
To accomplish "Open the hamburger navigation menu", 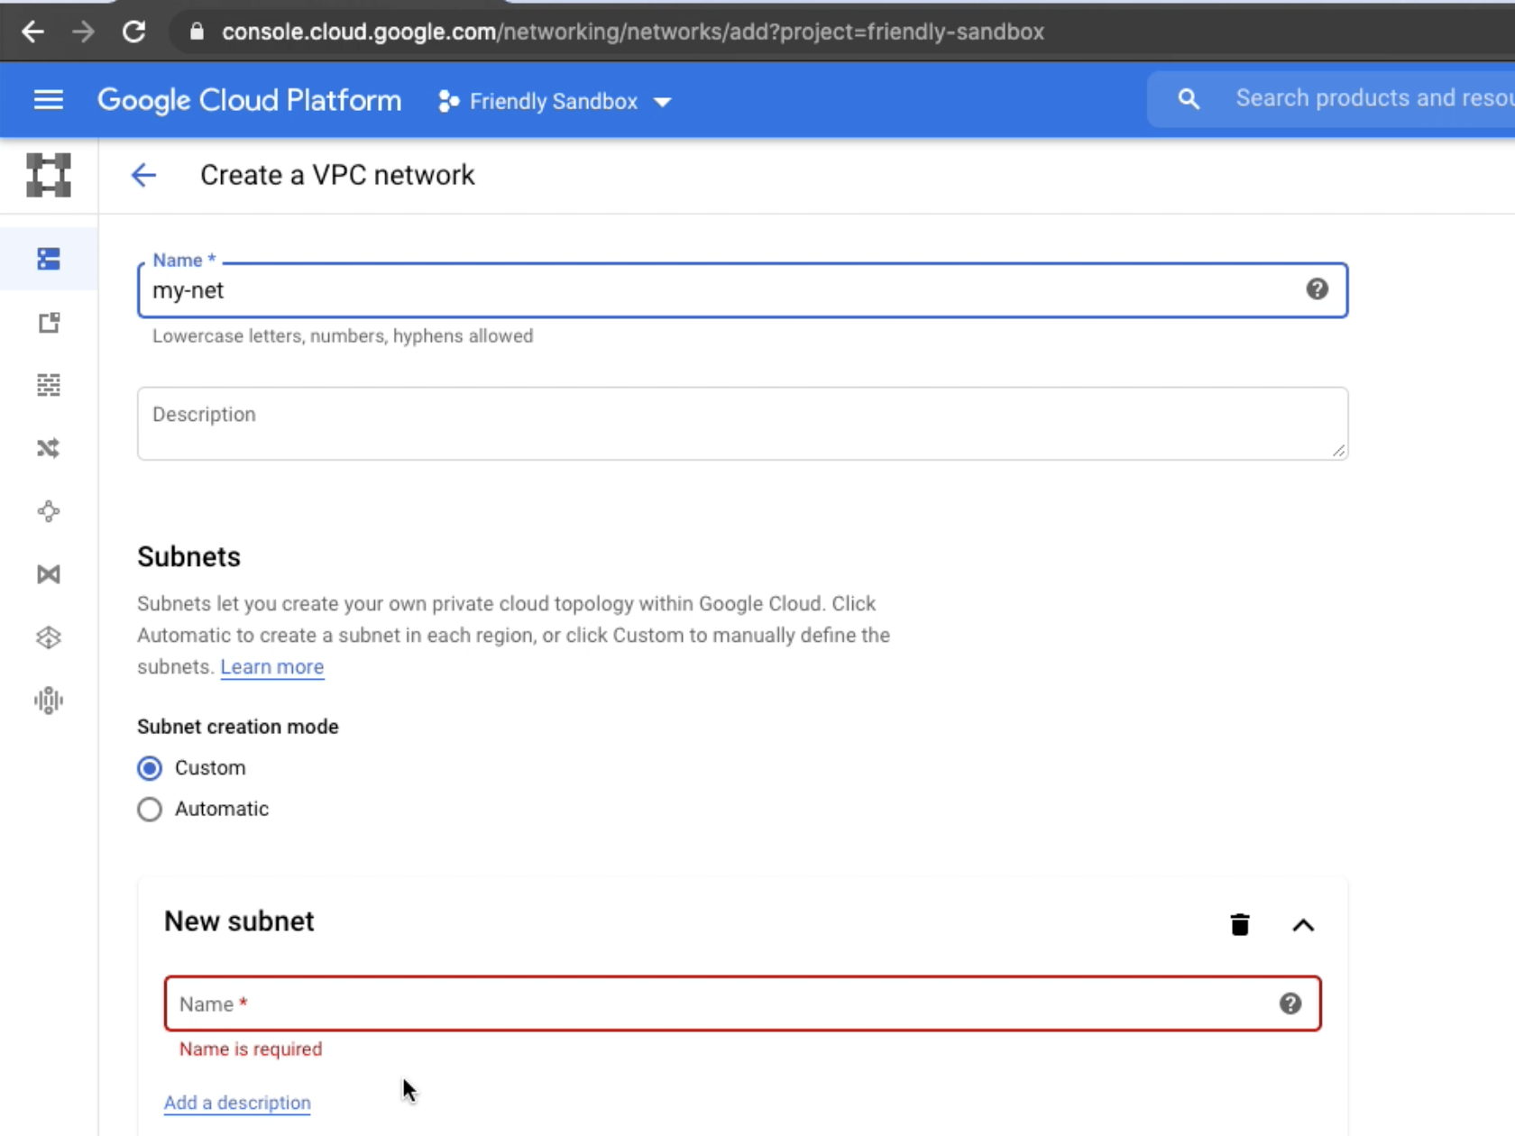I will tap(49, 99).
